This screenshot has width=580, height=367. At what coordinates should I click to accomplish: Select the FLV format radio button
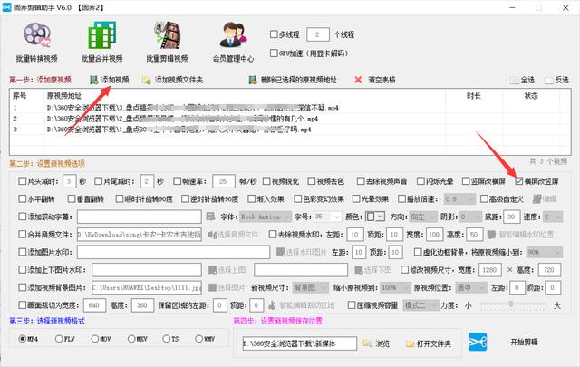[58, 339]
